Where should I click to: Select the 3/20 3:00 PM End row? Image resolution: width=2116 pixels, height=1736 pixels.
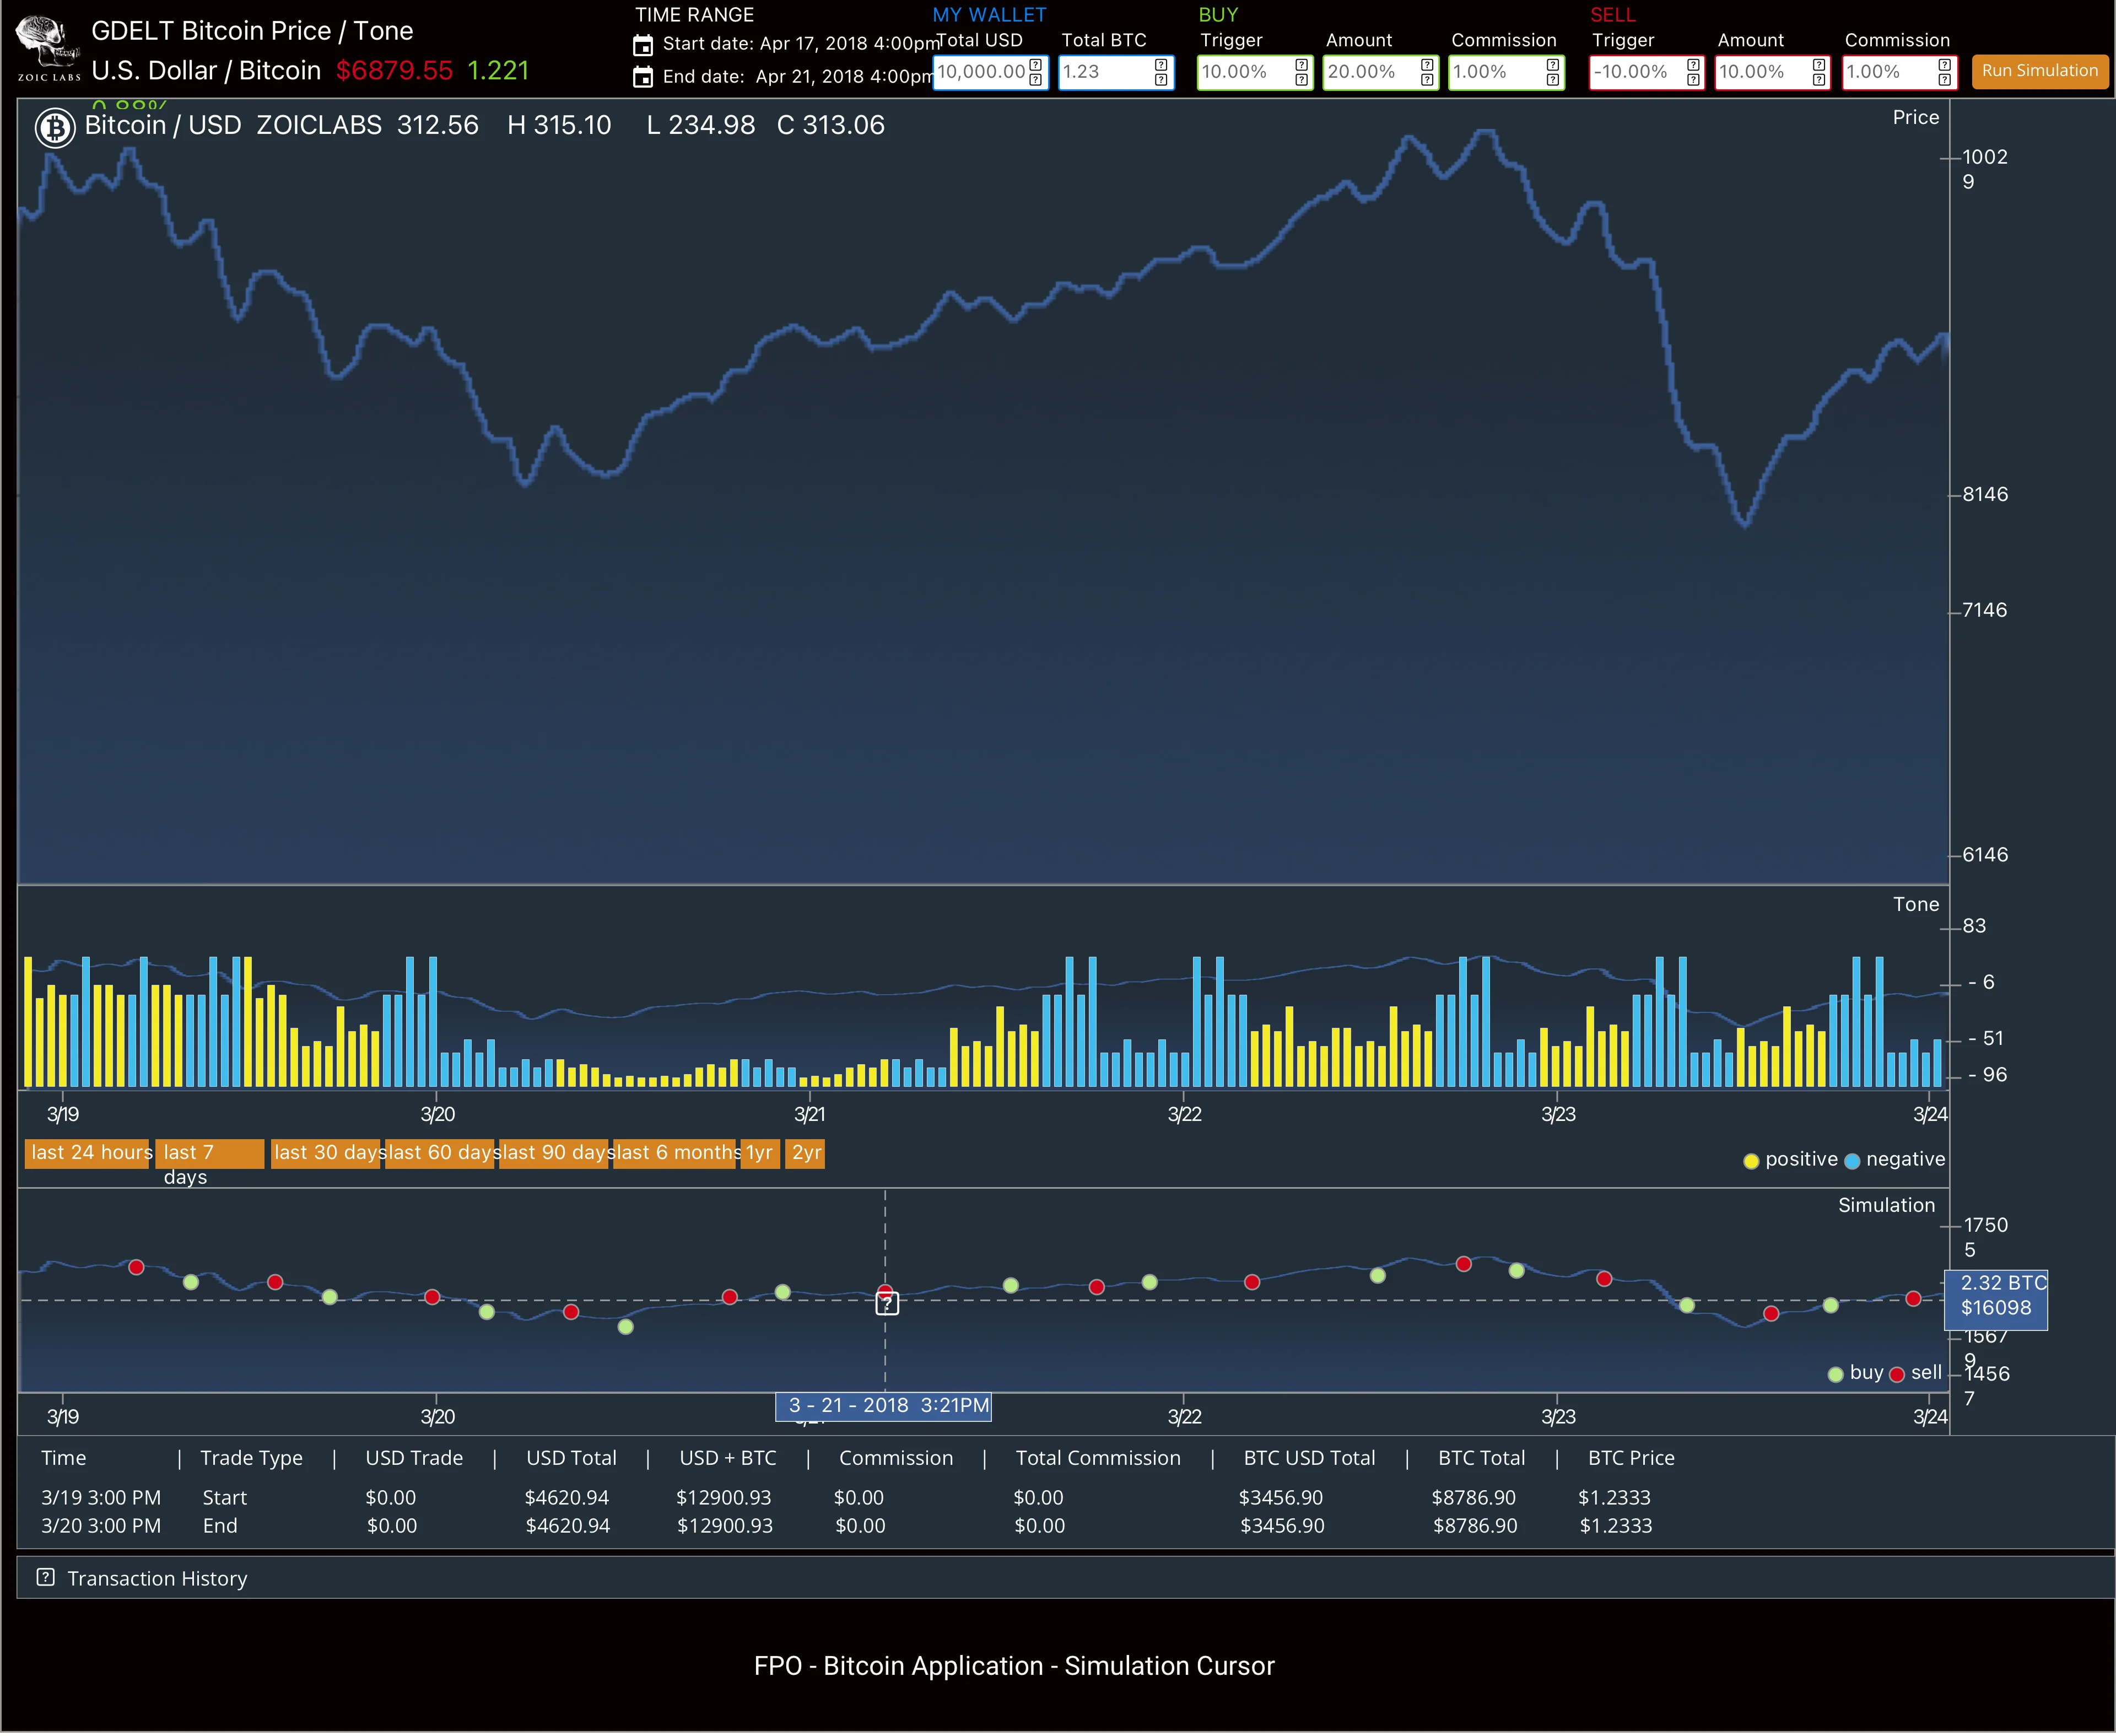tap(846, 1526)
